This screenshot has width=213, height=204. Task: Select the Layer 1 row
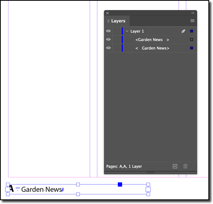click(x=151, y=31)
